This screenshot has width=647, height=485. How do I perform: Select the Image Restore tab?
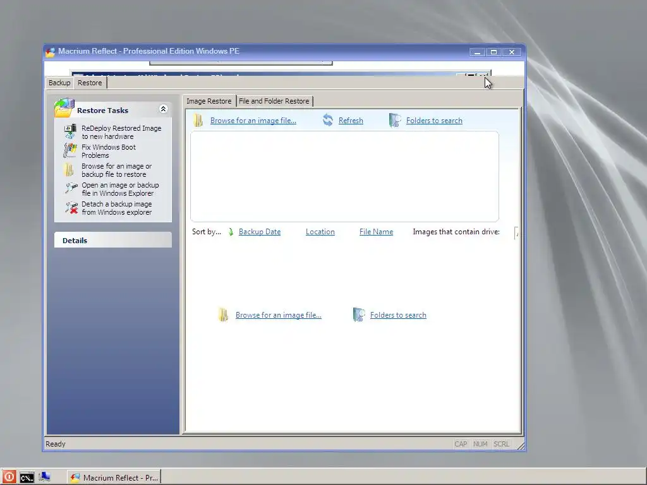[x=209, y=101]
